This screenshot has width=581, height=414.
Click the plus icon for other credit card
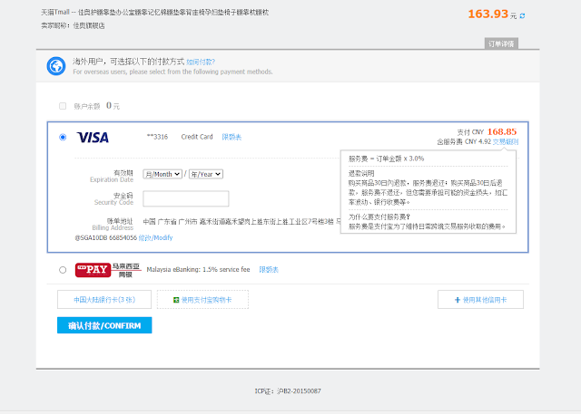[x=458, y=300]
